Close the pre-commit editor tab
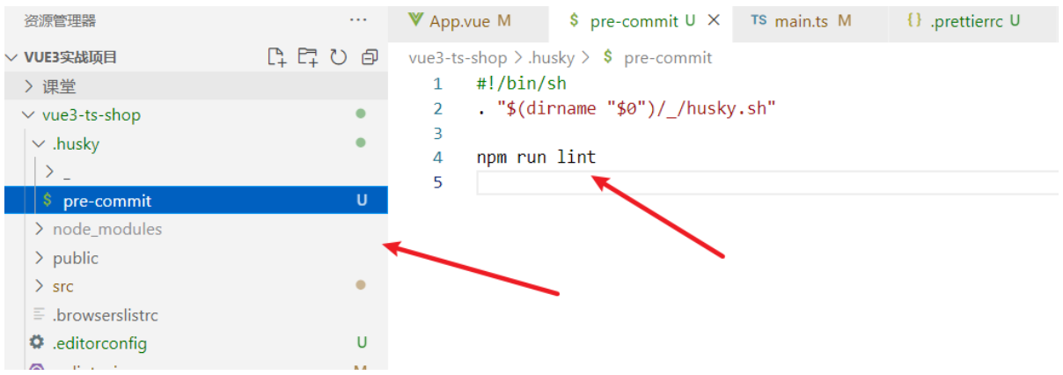 click(714, 20)
